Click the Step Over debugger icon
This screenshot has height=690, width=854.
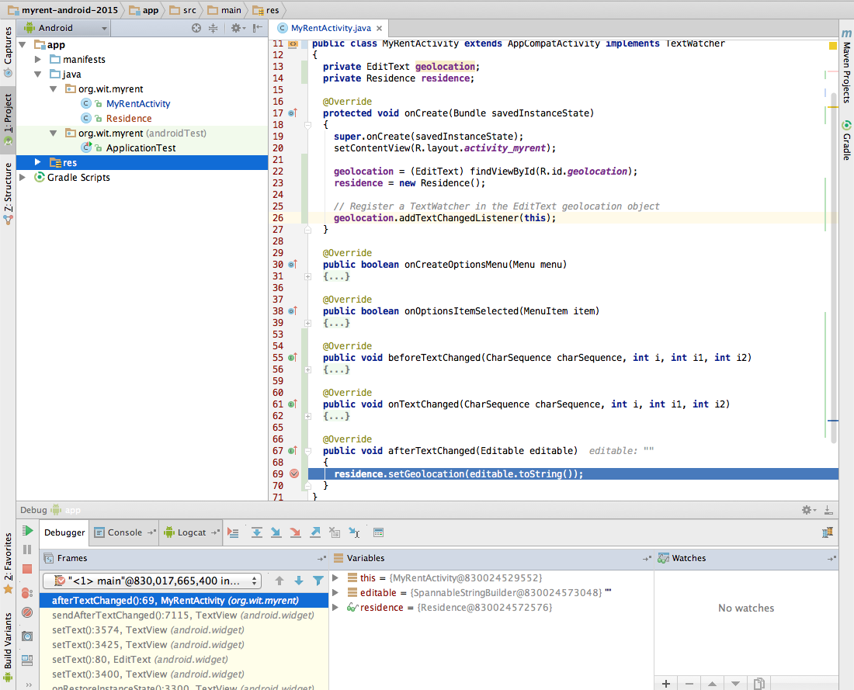point(256,532)
